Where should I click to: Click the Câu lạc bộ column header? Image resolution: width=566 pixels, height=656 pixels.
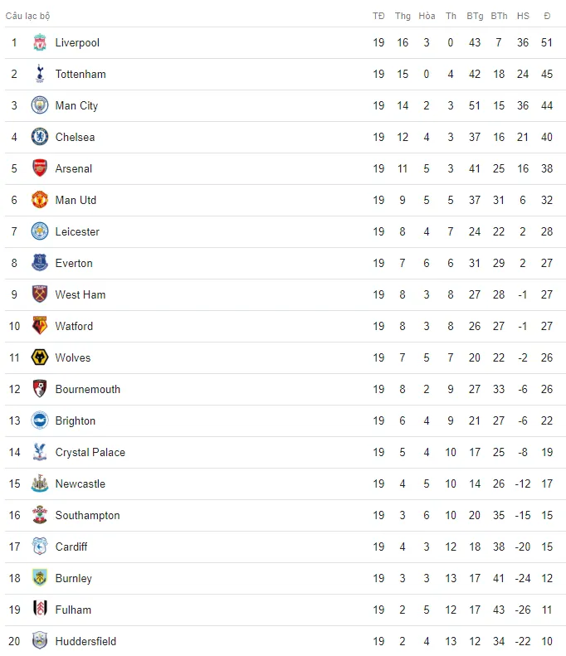point(27,16)
